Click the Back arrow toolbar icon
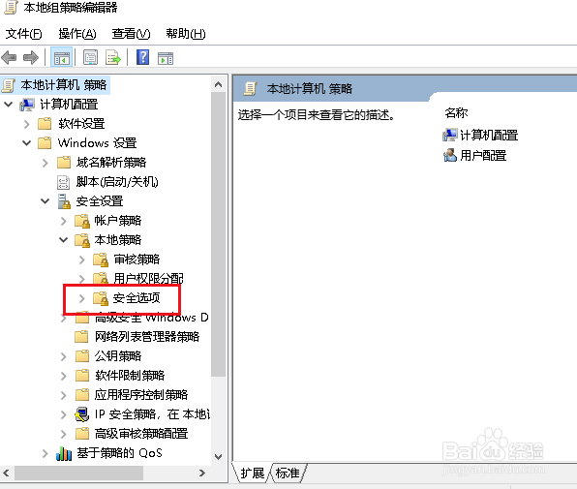The width and height of the screenshot is (577, 489). (10, 57)
